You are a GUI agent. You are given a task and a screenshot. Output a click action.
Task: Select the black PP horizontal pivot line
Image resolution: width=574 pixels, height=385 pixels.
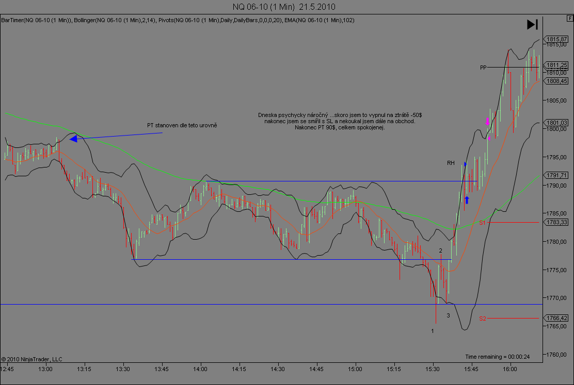pyautogui.click(x=513, y=68)
